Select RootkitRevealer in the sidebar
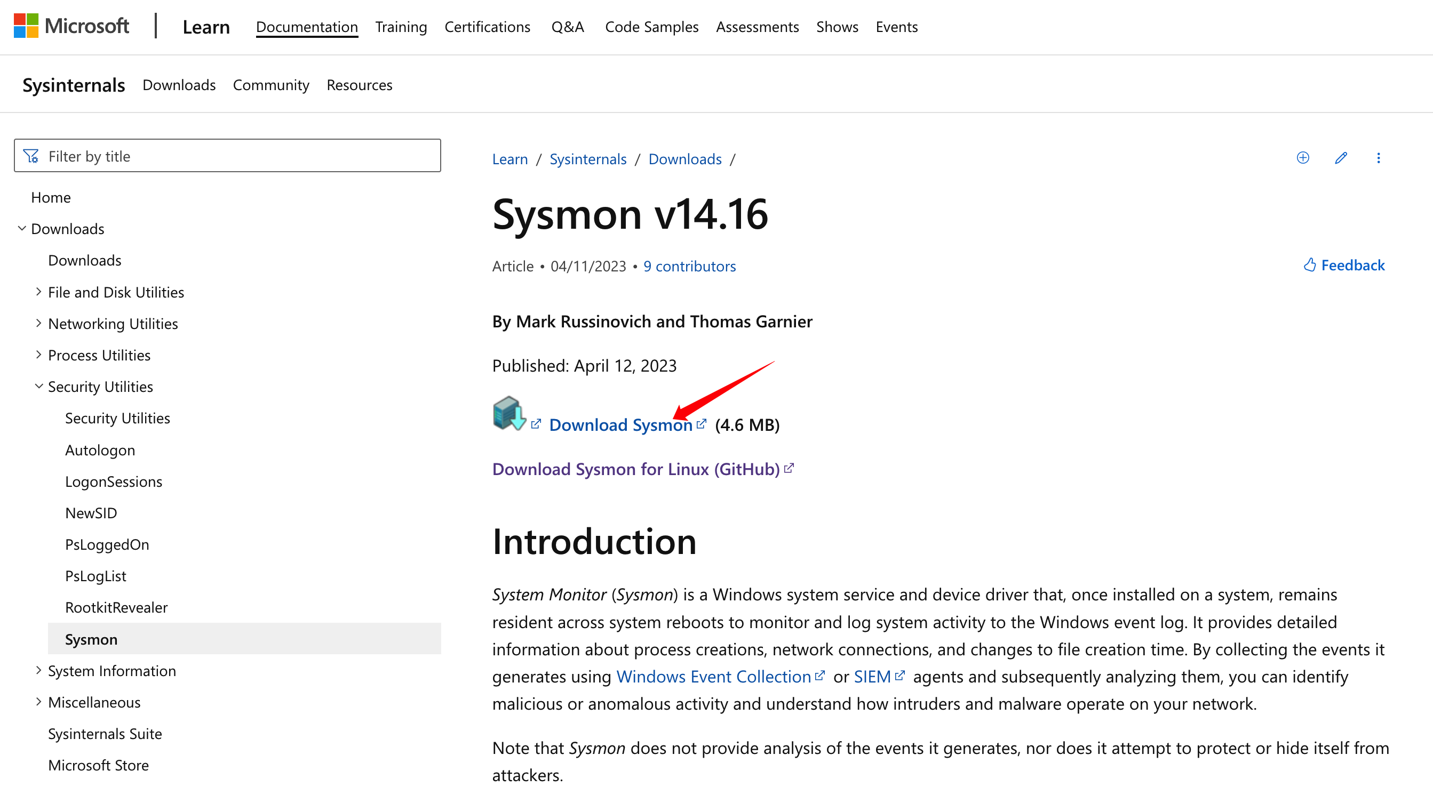The height and width of the screenshot is (787, 1433). 116,607
